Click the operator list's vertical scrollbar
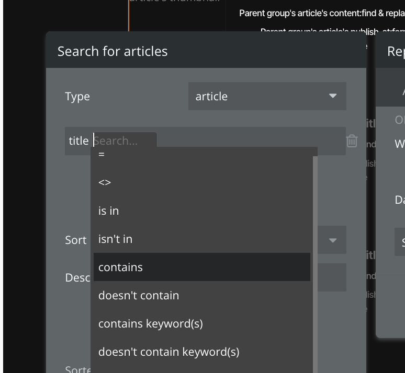 click(315, 261)
